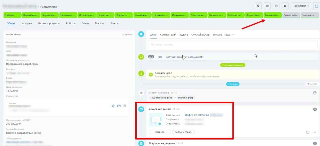This screenshot has width=320, height=146.
Task: Click the user avatar in Стадия изменена row
Action: tap(315, 93)
